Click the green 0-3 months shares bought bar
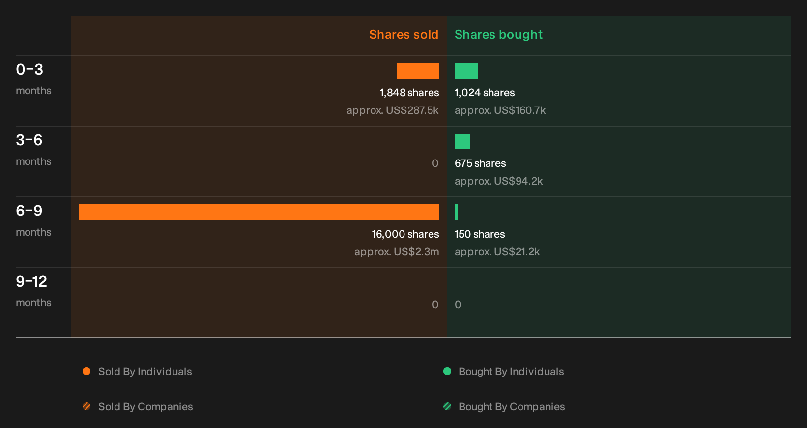The width and height of the screenshot is (807, 428). 466,71
